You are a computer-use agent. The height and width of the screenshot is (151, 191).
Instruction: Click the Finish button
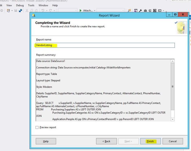pos(150,141)
